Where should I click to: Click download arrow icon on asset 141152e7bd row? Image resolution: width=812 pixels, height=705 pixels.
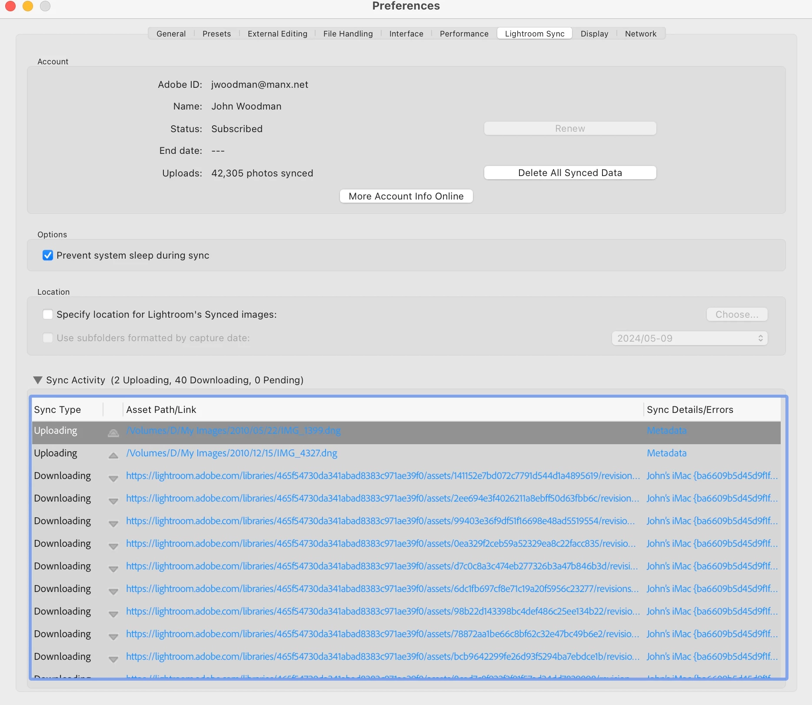click(113, 478)
